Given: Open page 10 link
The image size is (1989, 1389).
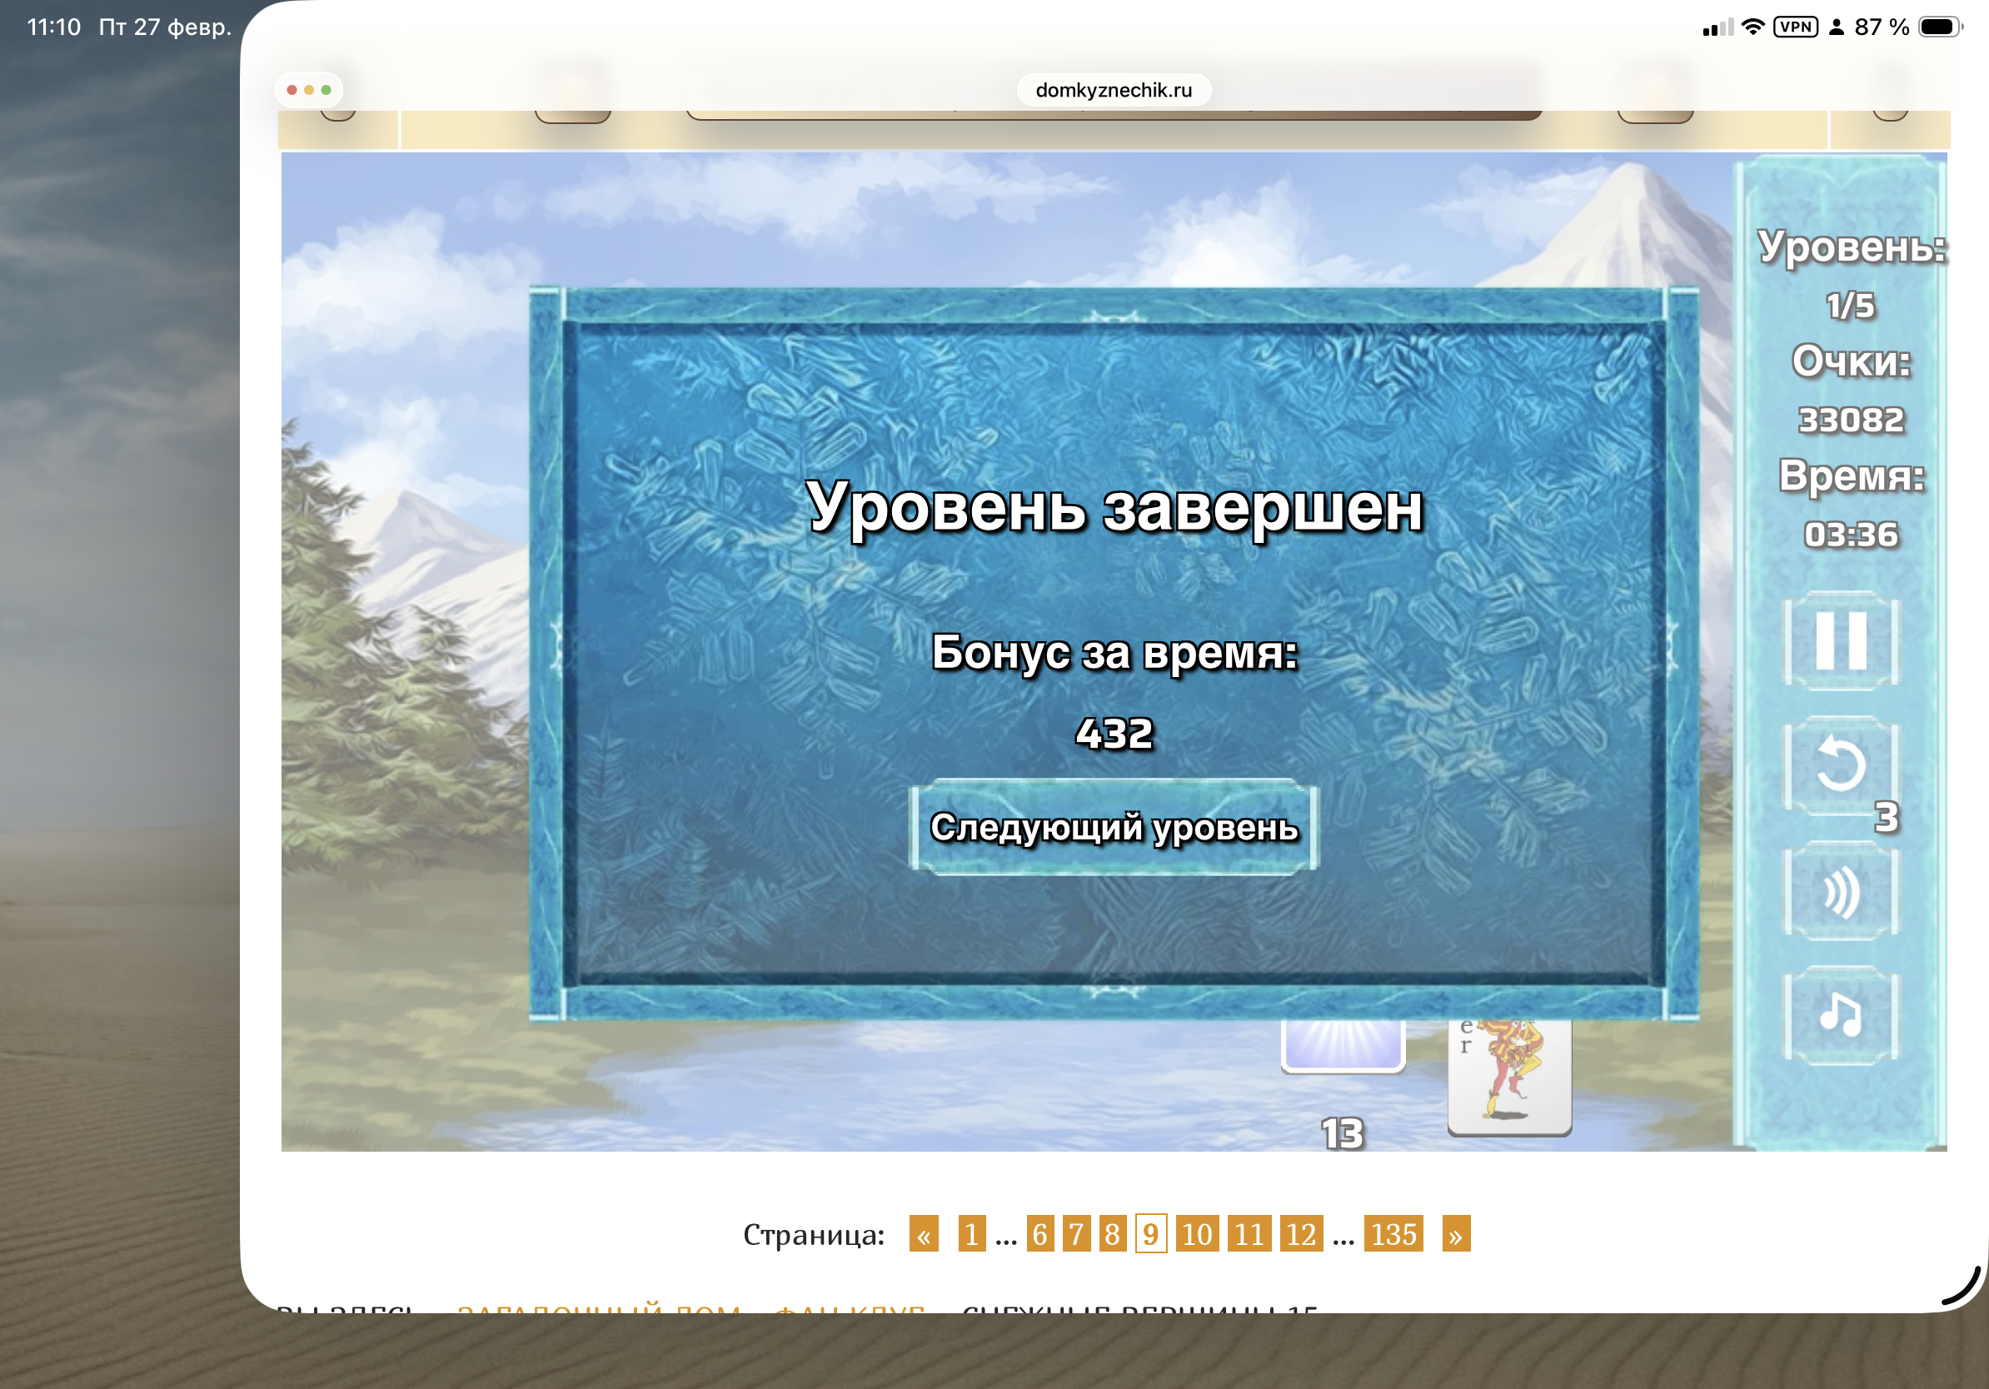Looking at the screenshot, I should 1196,1234.
